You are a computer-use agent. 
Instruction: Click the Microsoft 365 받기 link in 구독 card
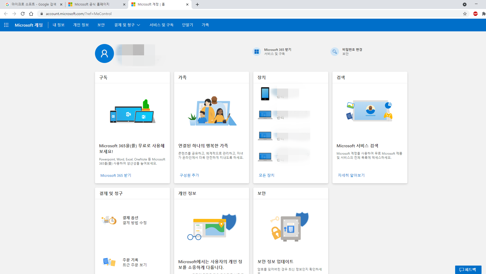(116, 175)
